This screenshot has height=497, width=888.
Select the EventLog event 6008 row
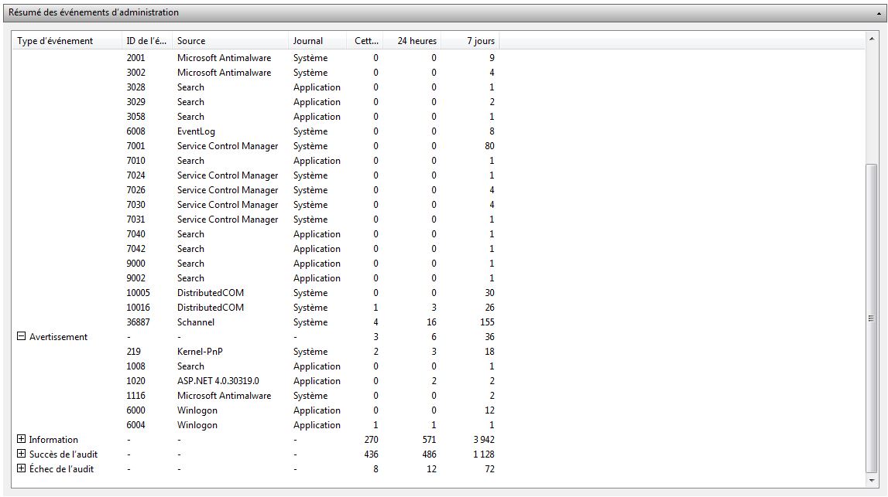click(196, 131)
